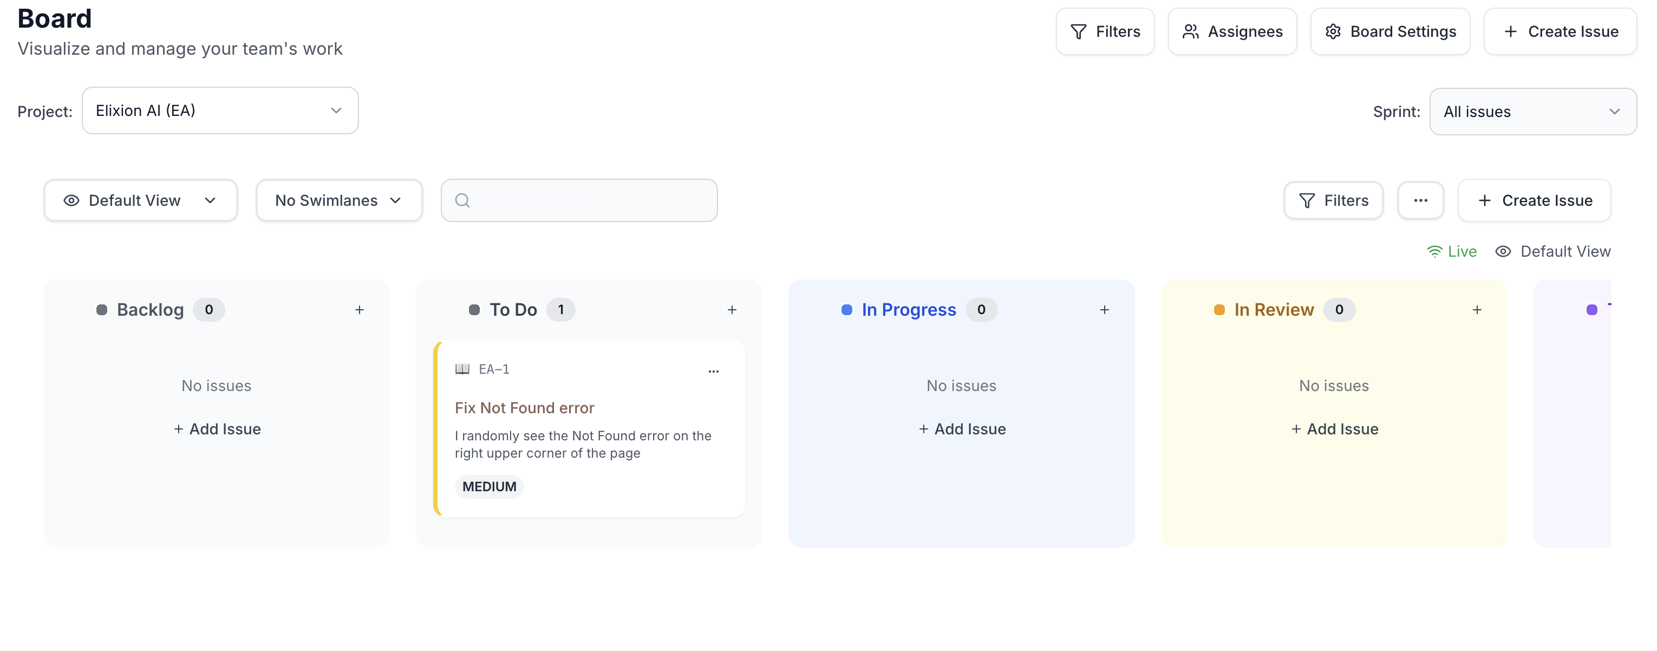Click plus icon in In Progress header

(x=1104, y=310)
